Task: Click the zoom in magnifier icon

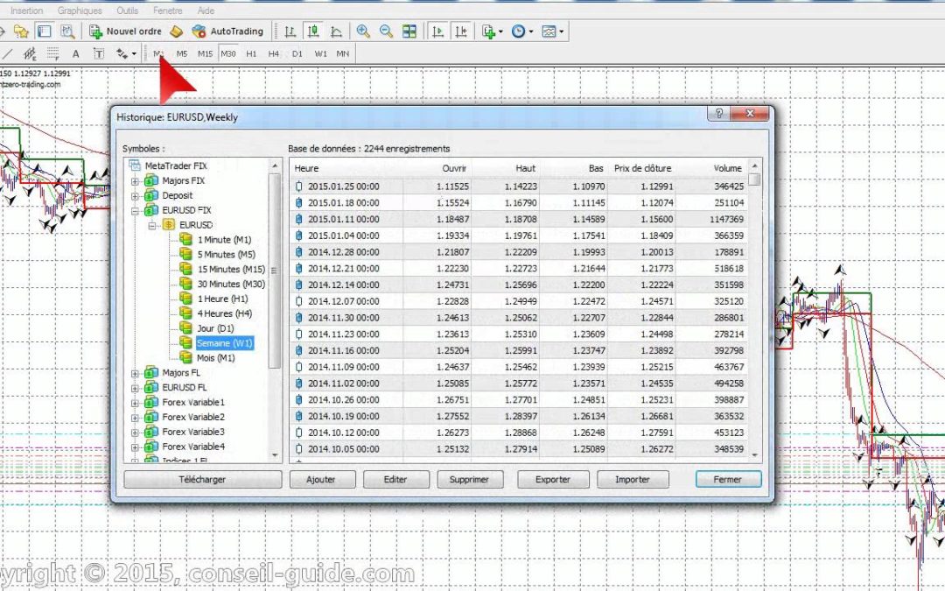Action: pos(363,32)
